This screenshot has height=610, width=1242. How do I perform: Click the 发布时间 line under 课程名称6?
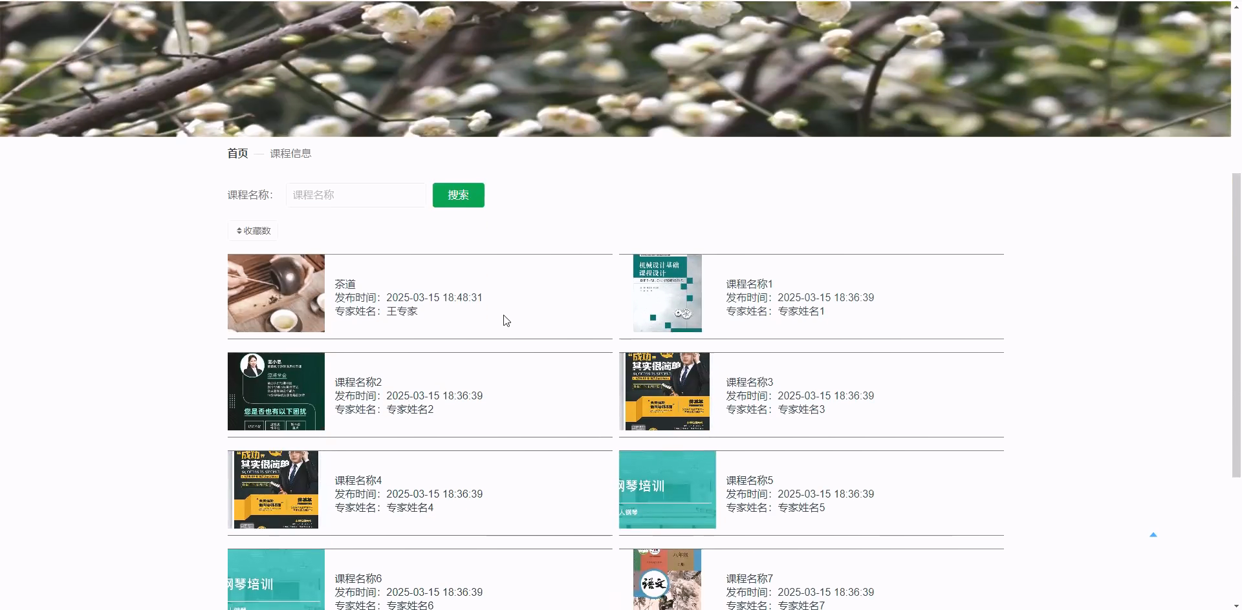(x=408, y=592)
